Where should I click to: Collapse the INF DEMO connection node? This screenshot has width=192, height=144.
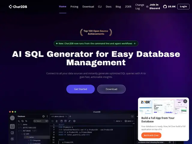tap(19, 131)
